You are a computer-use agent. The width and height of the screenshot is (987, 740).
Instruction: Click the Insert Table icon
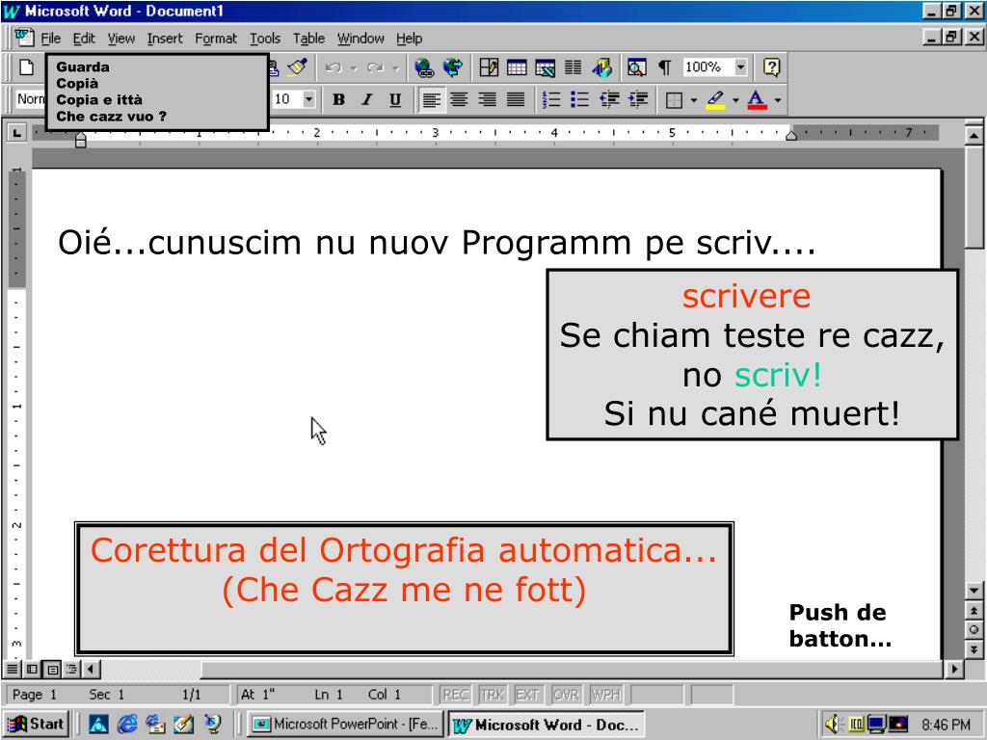pos(517,67)
